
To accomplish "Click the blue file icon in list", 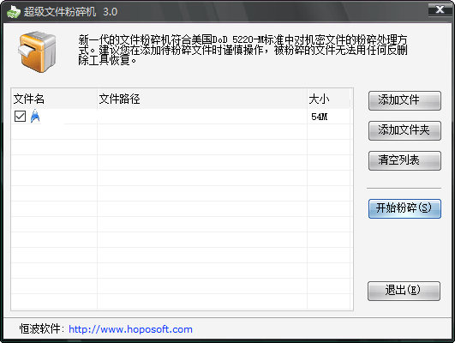I will (x=35, y=116).
